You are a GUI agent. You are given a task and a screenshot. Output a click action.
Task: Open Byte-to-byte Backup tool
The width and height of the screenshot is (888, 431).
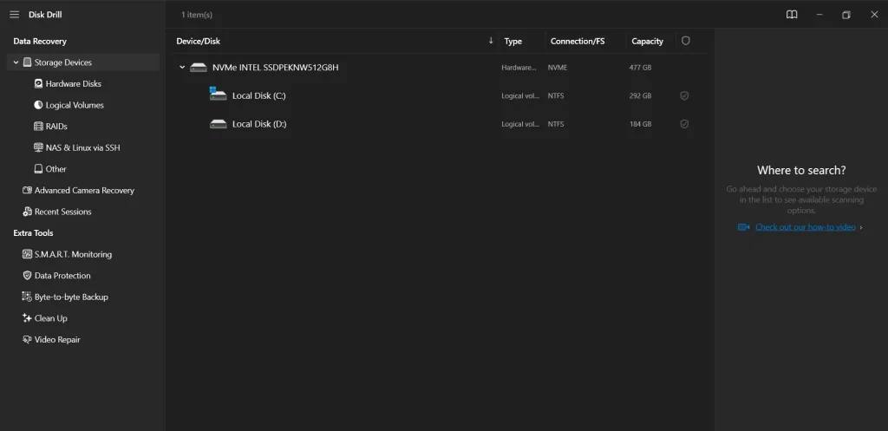71,297
